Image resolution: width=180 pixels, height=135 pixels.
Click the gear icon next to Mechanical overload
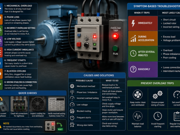[72, 86]
